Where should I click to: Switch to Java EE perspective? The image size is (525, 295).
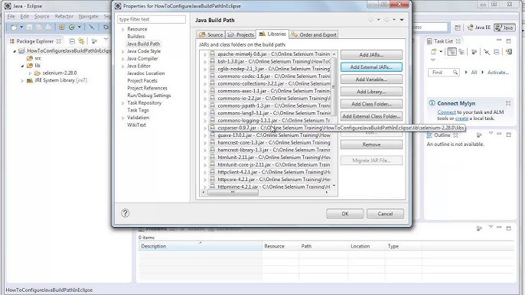tap(479, 28)
